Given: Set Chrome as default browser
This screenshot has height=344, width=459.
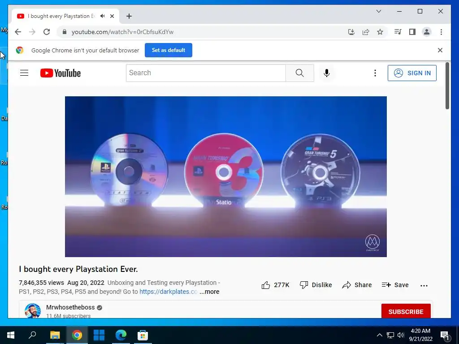Looking at the screenshot, I should pyautogui.click(x=169, y=50).
